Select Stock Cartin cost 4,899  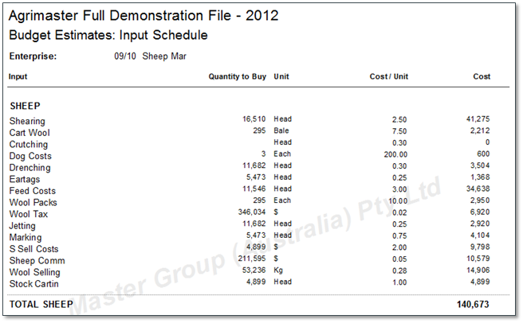coord(480,282)
